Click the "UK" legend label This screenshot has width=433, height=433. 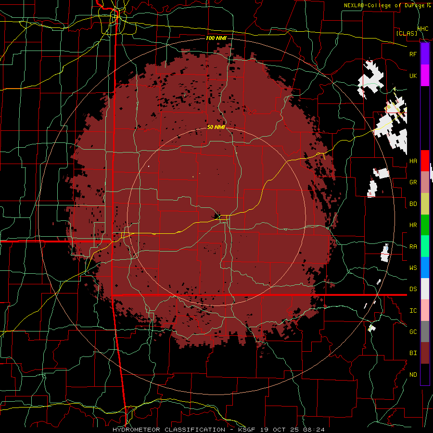(413, 76)
